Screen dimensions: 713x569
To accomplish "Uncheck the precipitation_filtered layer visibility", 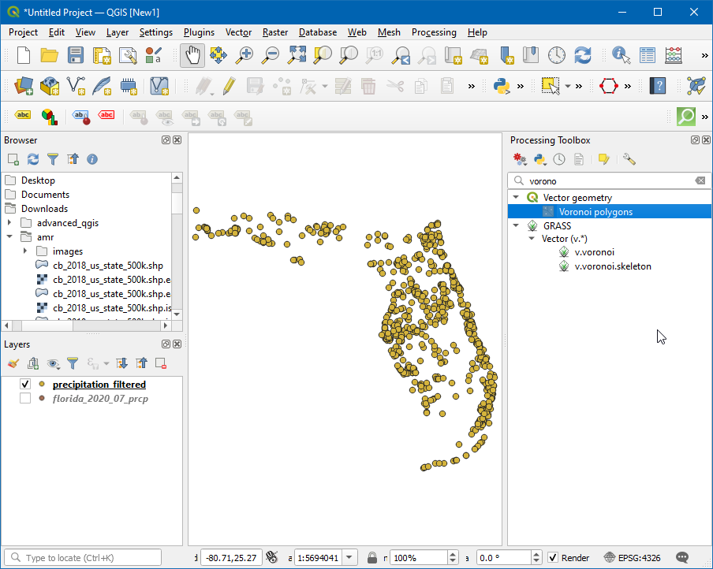I will [25, 385].
